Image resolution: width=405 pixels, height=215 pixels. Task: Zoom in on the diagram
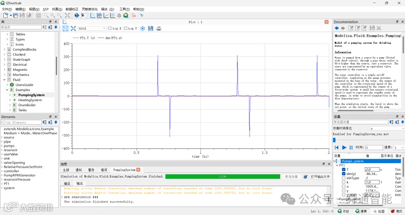tap(53, 15)
